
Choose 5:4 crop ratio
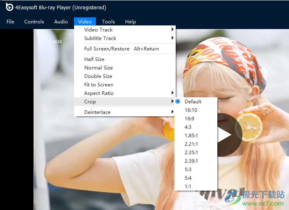click(x=196, y=178)
